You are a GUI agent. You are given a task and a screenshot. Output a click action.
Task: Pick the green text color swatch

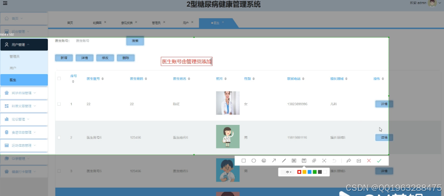tap(315, 172)
